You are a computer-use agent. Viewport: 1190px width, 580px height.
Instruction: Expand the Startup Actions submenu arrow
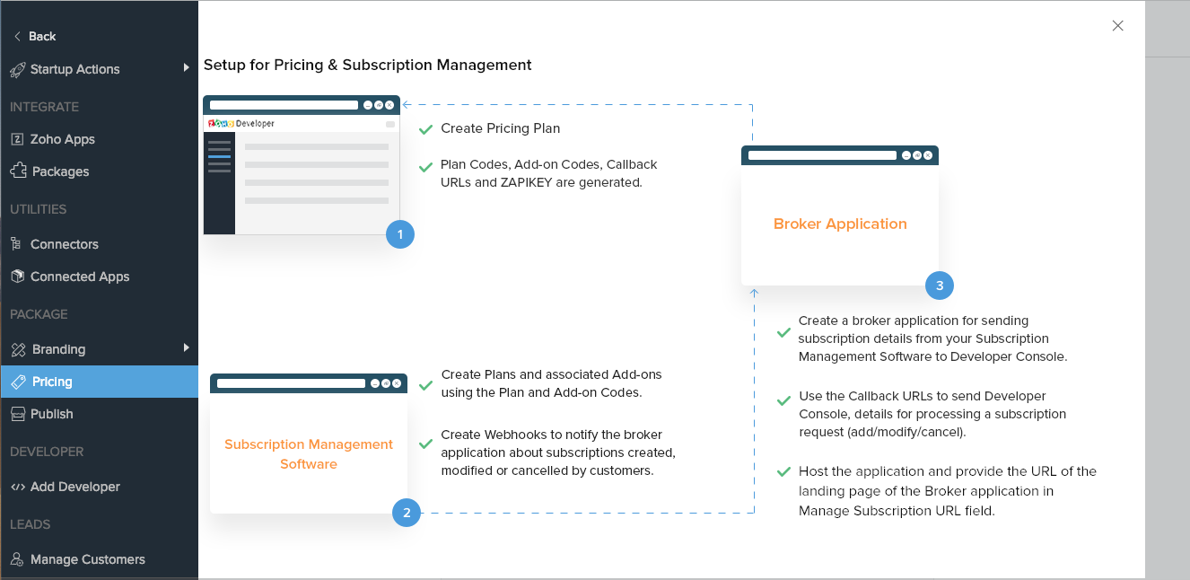coord(186,67)
